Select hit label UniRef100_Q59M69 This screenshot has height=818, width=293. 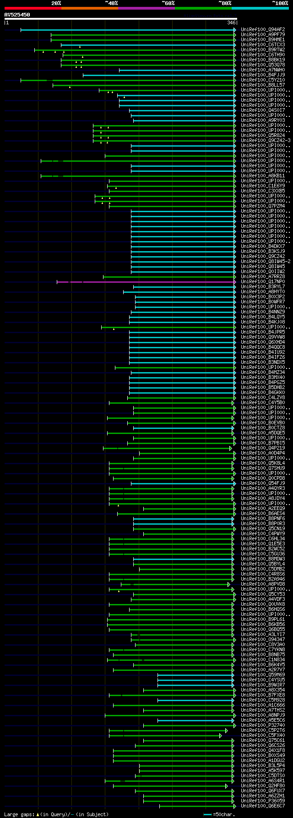[x=263, y=675]
